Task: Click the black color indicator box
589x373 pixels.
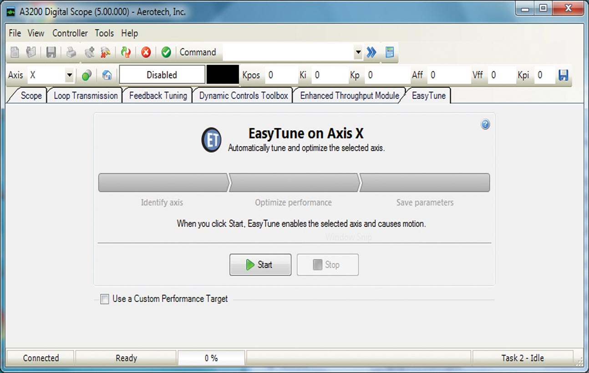Action: [223, 75]
